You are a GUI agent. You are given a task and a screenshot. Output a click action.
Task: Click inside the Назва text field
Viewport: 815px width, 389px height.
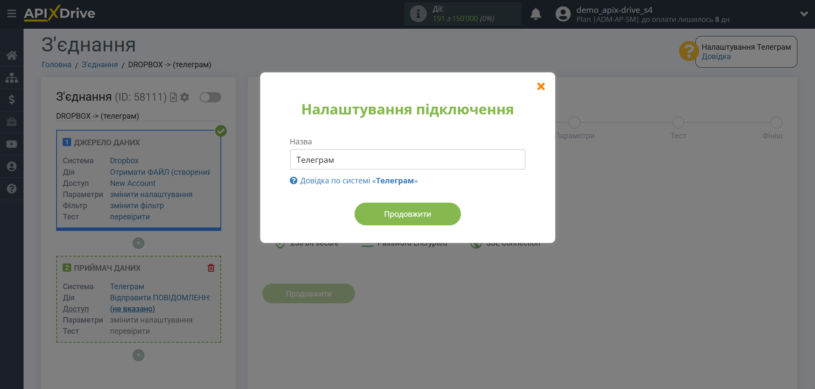click(407, 159)
